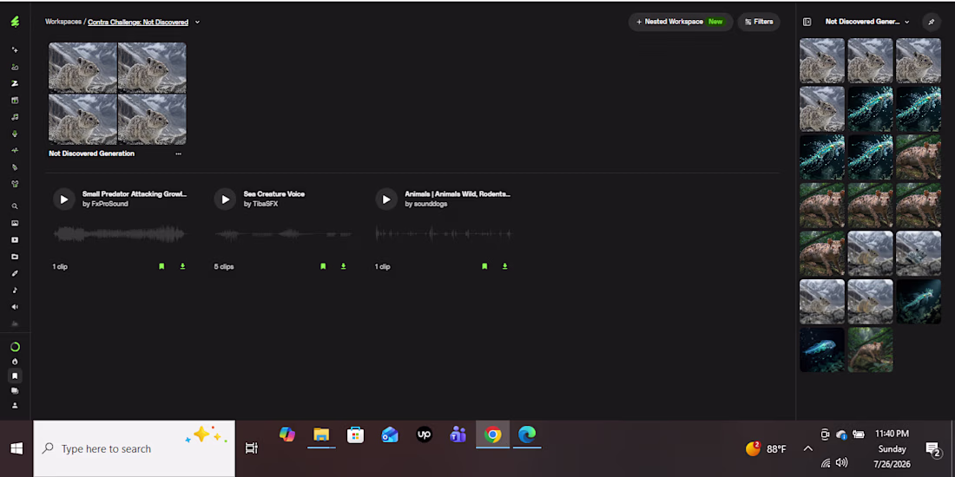Open the Envato home logo
The height and width of the screenshot is (477, 955).
pos(16,22)
